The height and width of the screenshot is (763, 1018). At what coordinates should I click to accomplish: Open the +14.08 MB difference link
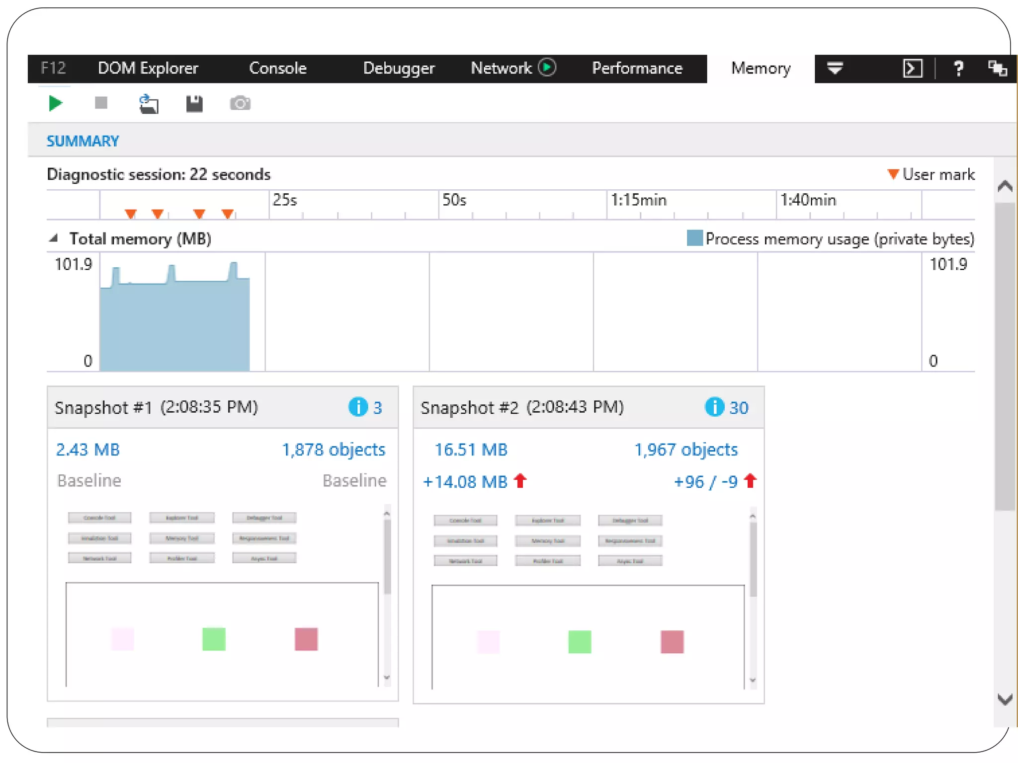(x=465, y=482)
